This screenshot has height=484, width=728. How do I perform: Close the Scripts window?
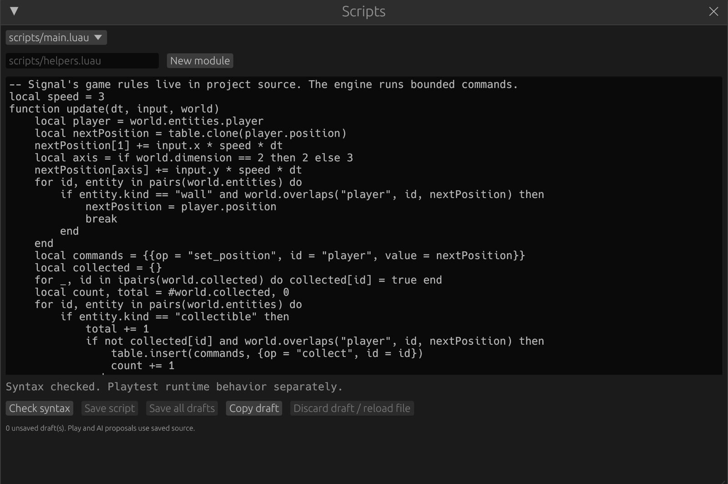(713, 11)
